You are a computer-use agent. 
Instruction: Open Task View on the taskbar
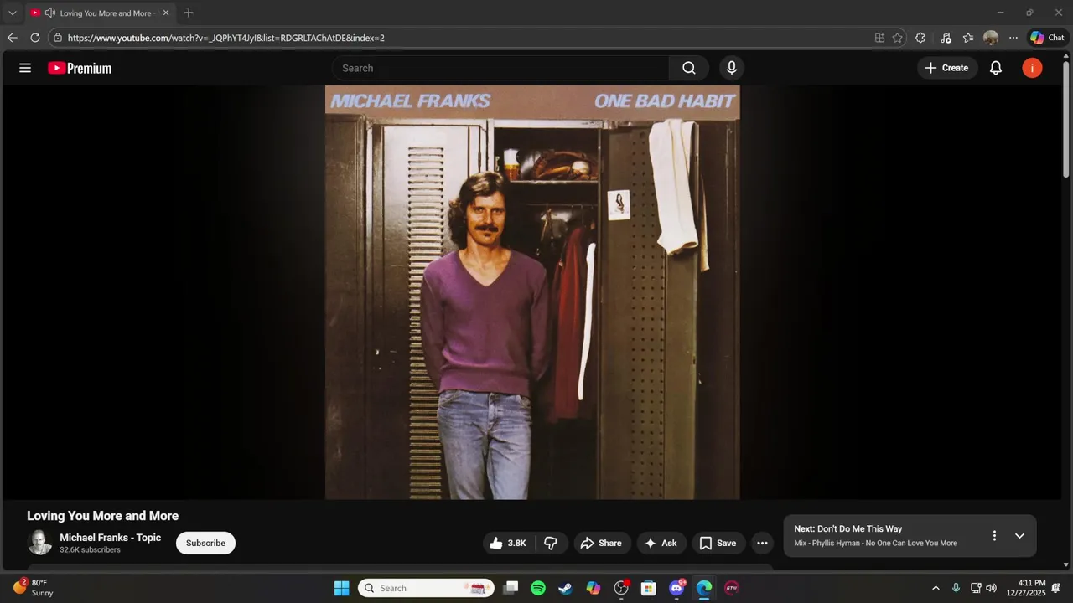click(511, 588)
